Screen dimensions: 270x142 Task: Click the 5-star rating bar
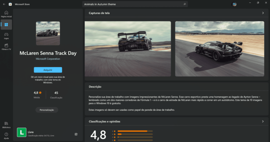pyautogui.click(x=135, y=131)
